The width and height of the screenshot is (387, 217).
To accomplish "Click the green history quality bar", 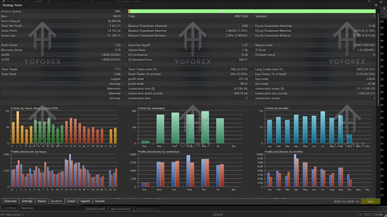I will click(252, 11).
